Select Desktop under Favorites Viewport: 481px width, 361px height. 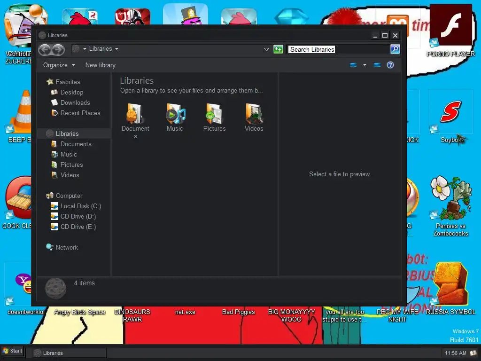click(x=71, y=92)
